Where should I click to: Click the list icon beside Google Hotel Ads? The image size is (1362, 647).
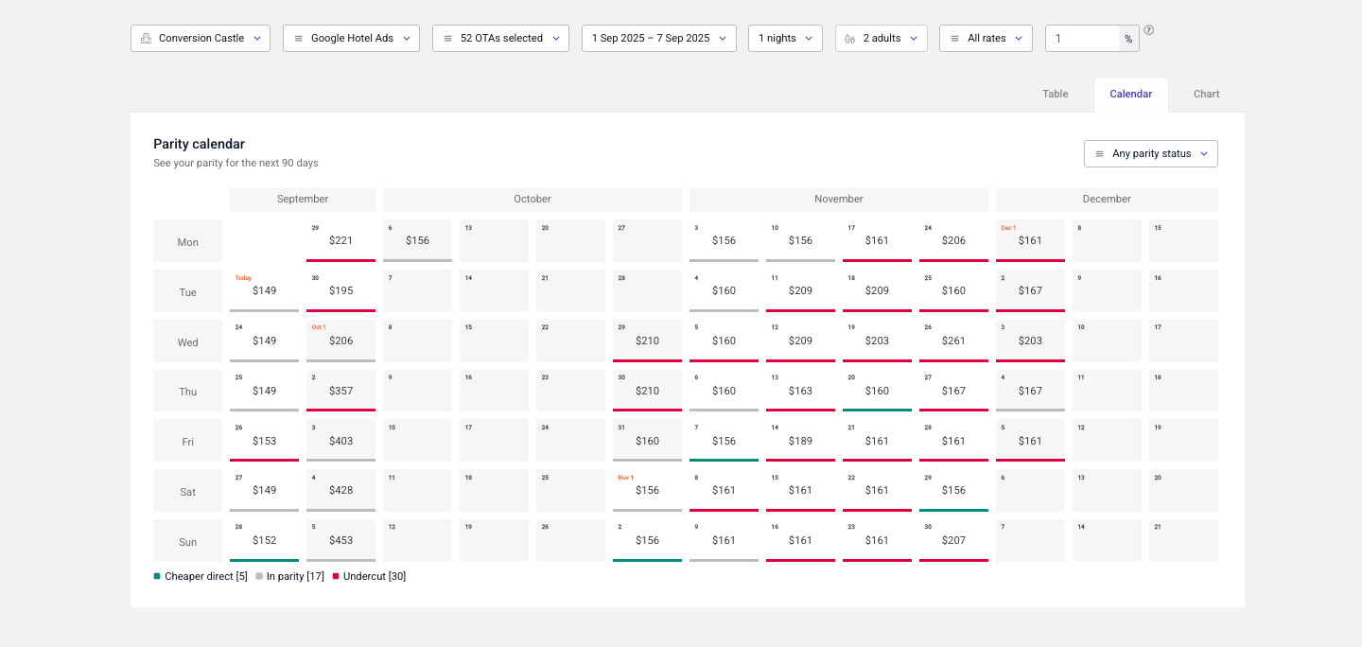tap(299, 39)
